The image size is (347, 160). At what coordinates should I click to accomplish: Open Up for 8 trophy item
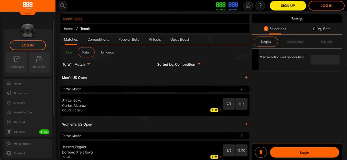28,132
